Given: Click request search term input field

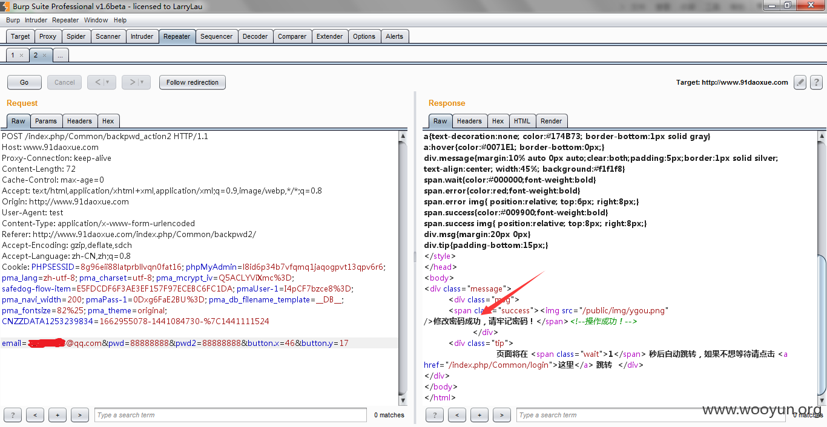Looking at the screenshot, I should [231, 415].
